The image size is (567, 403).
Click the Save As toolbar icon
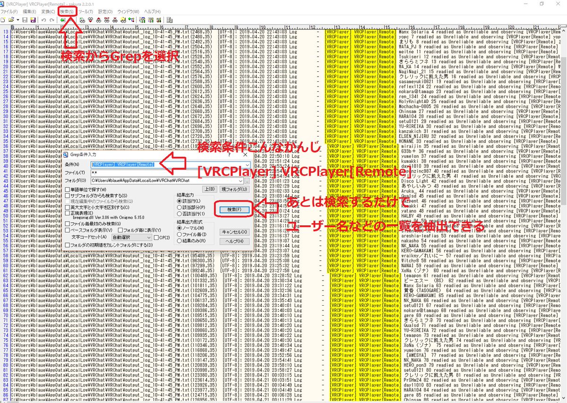pos(33,20)
